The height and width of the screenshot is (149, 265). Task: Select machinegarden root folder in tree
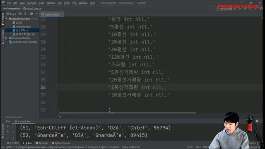tap(21, 19)
